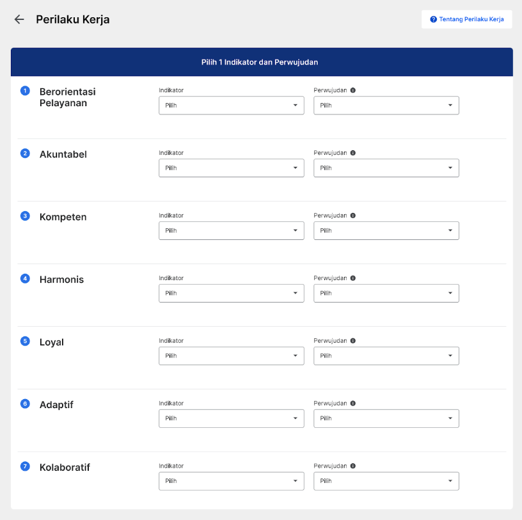
Task: Open Tentang Perilaku Kerja help
Action: [x=467, y=19]
